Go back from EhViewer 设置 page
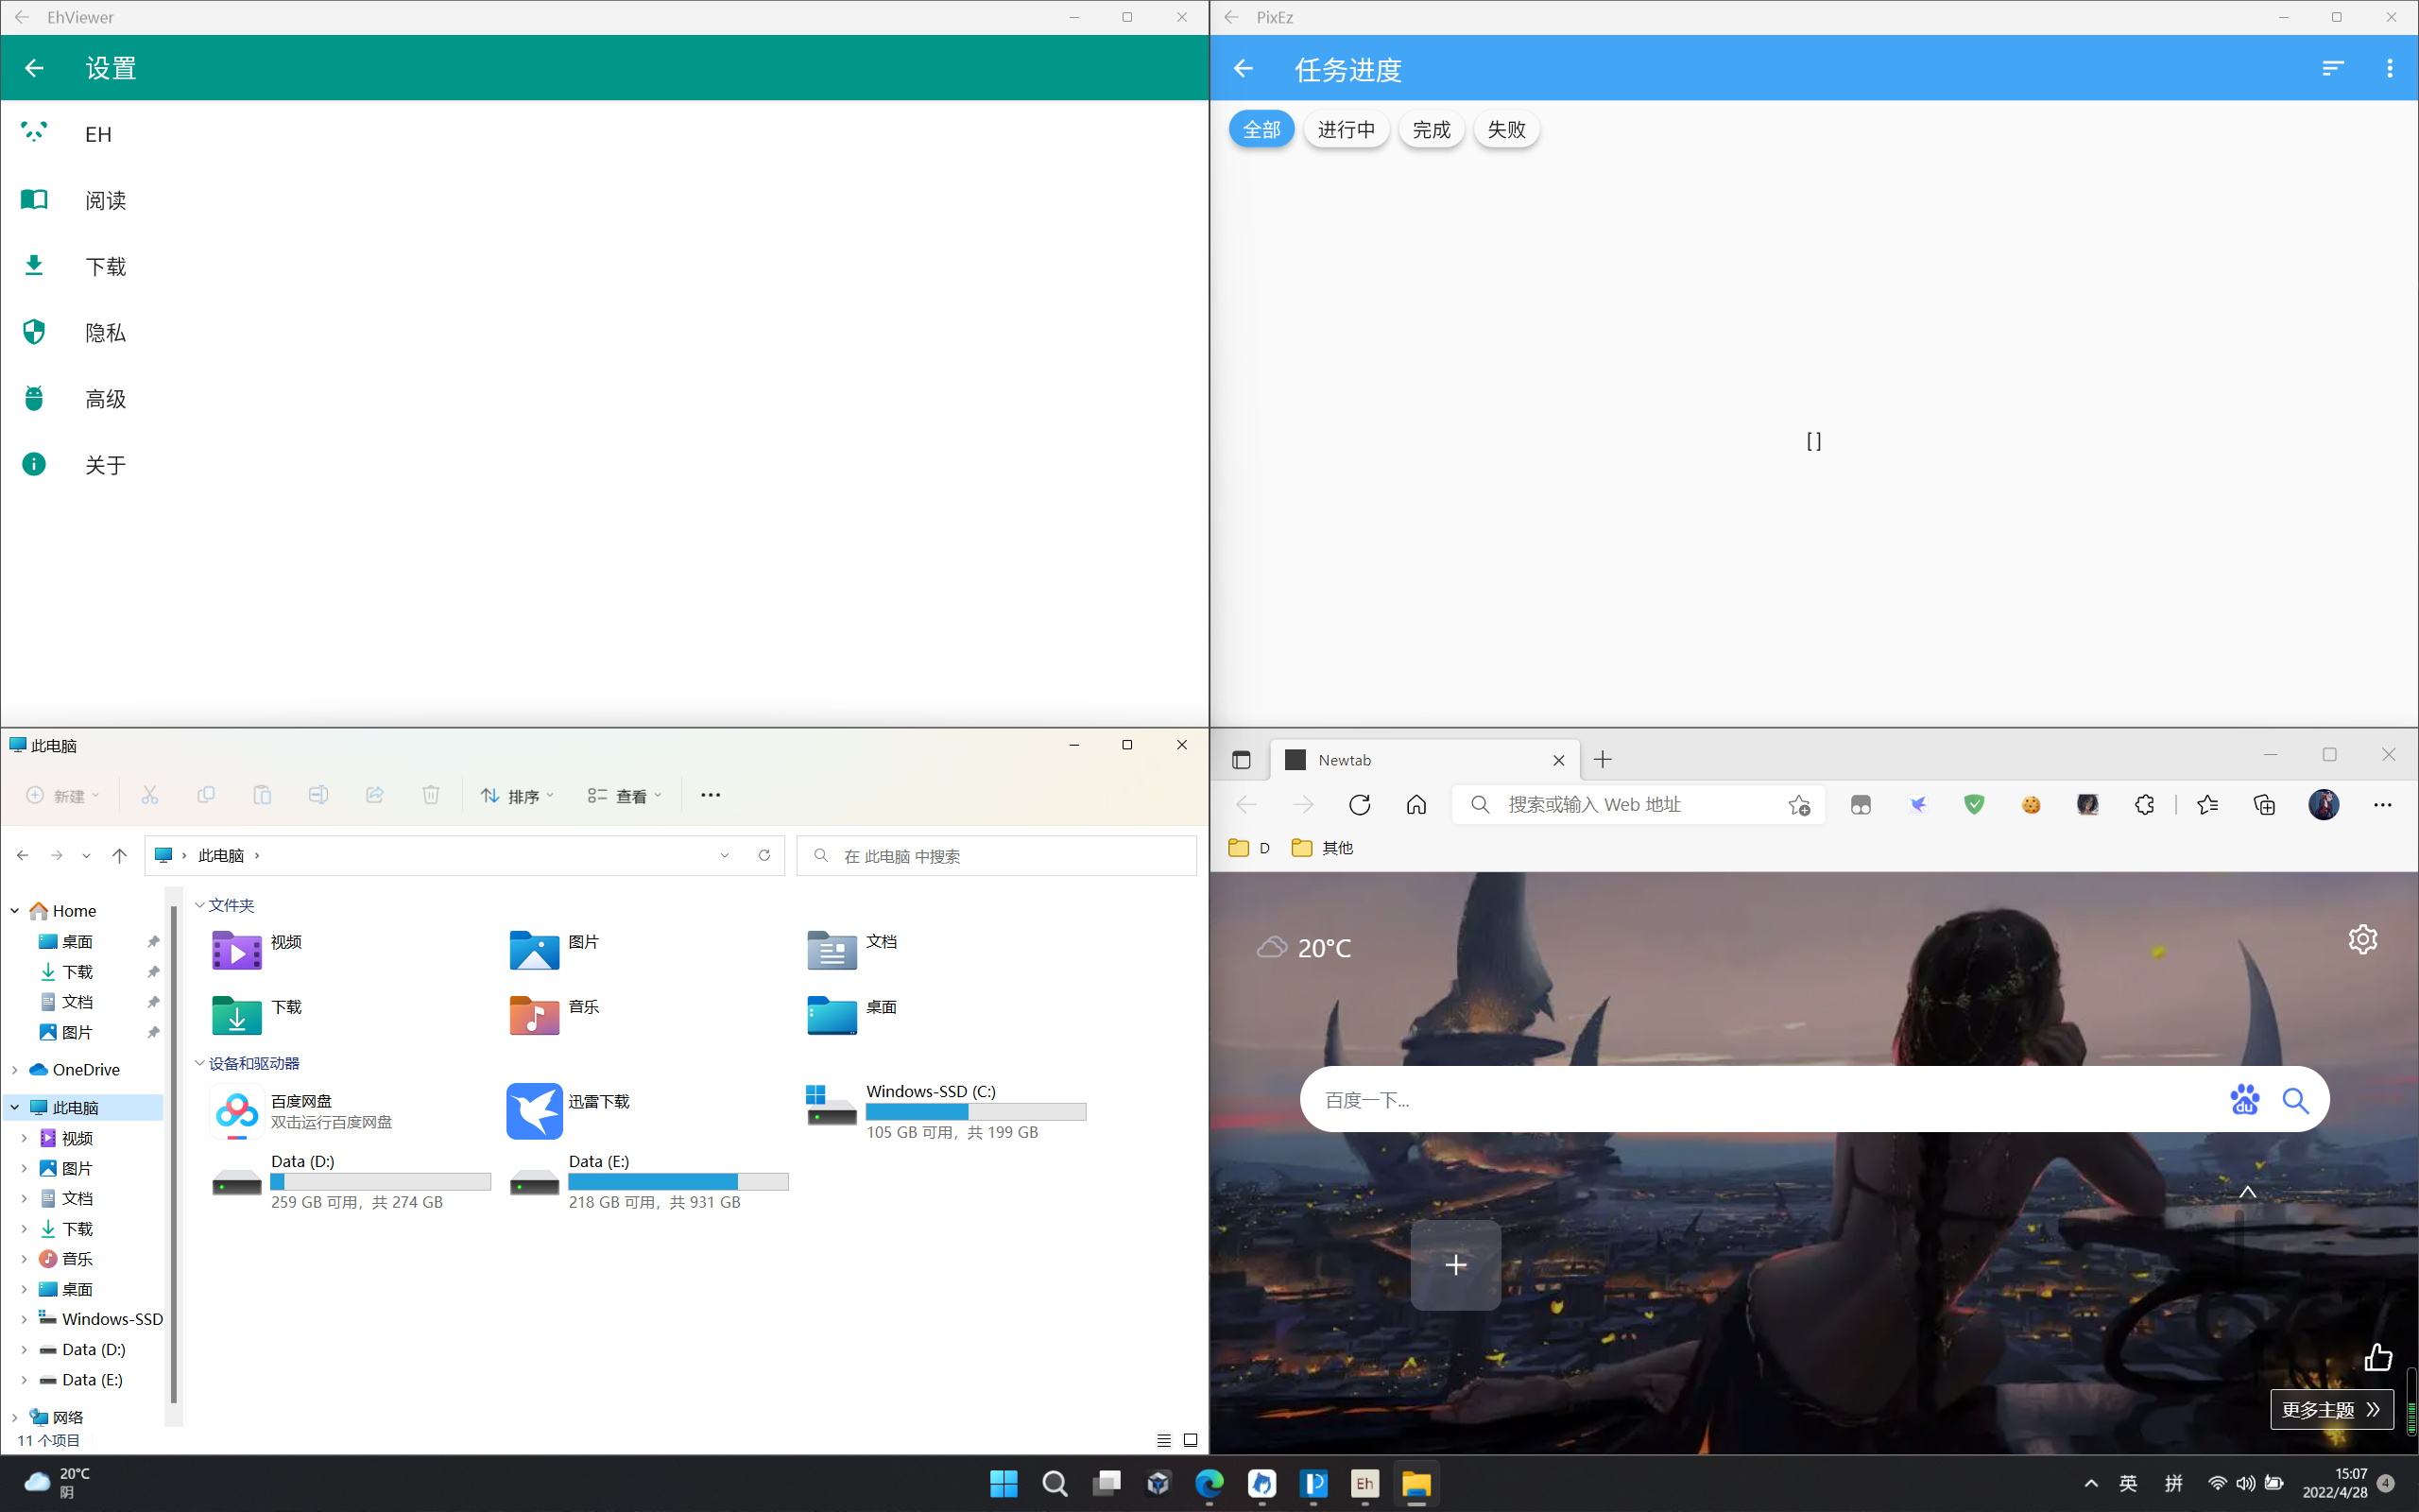Viewport: 2419px width, 1512px height. (34, 68)
